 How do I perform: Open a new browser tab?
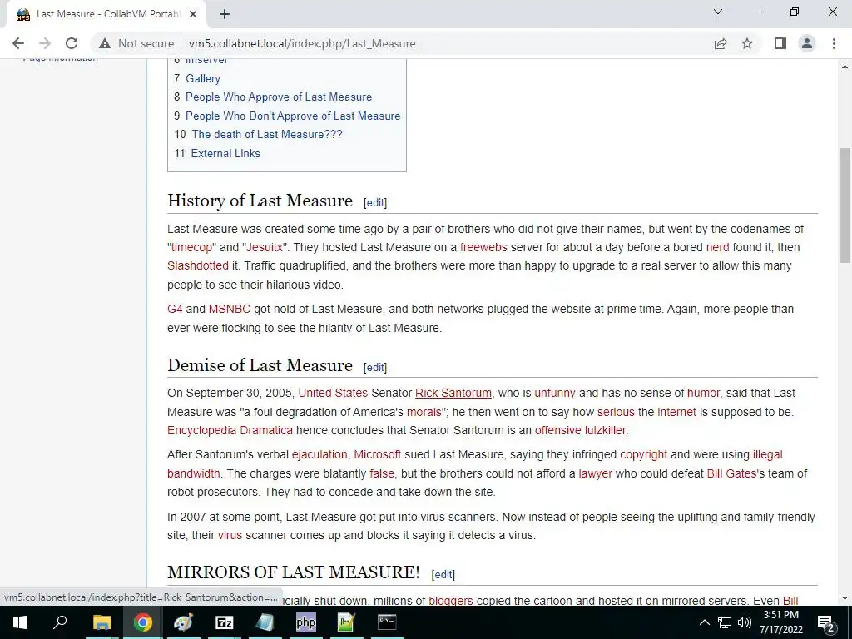click(x=225, y=14)
